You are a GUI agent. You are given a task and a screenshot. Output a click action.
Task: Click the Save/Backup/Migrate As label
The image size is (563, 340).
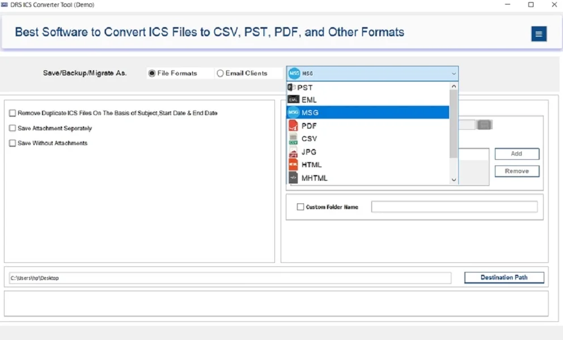84,73
